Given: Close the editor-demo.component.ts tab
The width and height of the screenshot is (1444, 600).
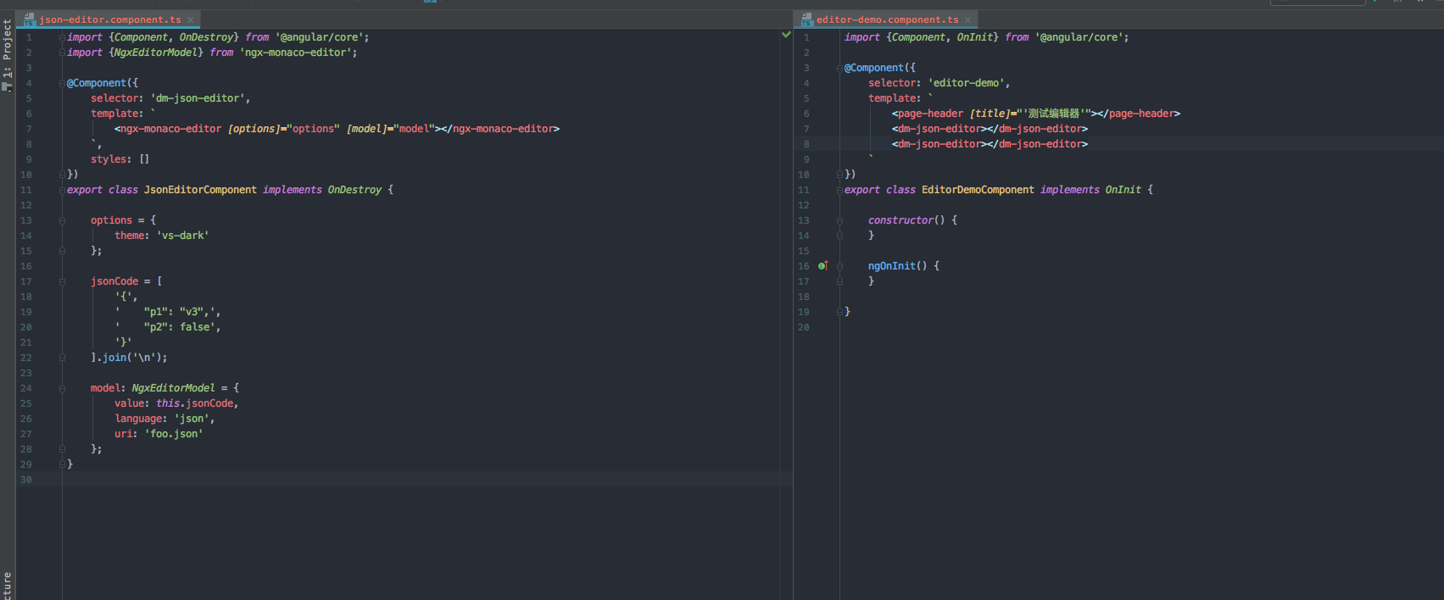Looking at the screenshot, I should pyautogui.click(x=968, y=19).
